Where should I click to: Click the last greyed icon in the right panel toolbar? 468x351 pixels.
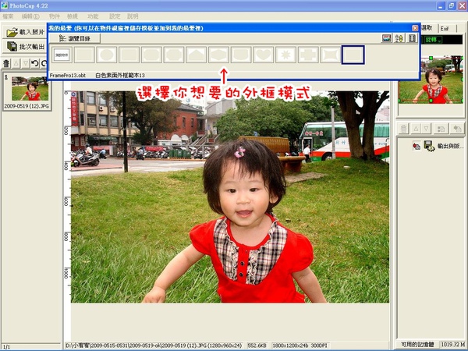tap(457, 129)
